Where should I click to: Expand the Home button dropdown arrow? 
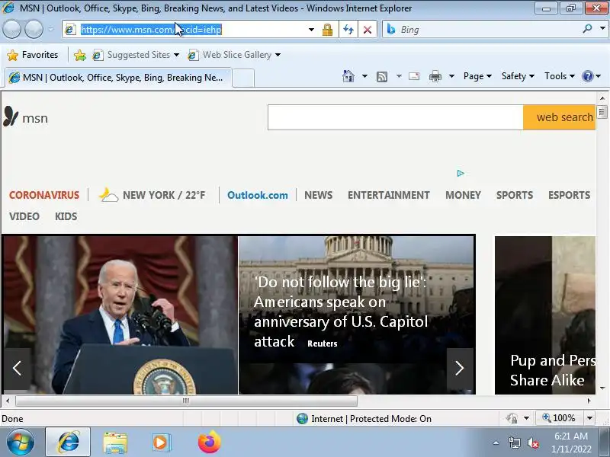[364, 76]
